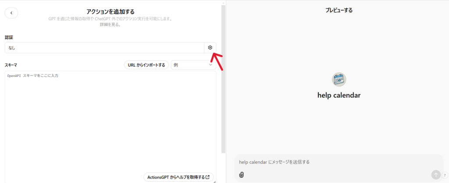Image resolution: width=449 pixels, height=183 pixels.
Task: Click the external-link icon beside ActionsGPT text
Action: tap(208, 177)
